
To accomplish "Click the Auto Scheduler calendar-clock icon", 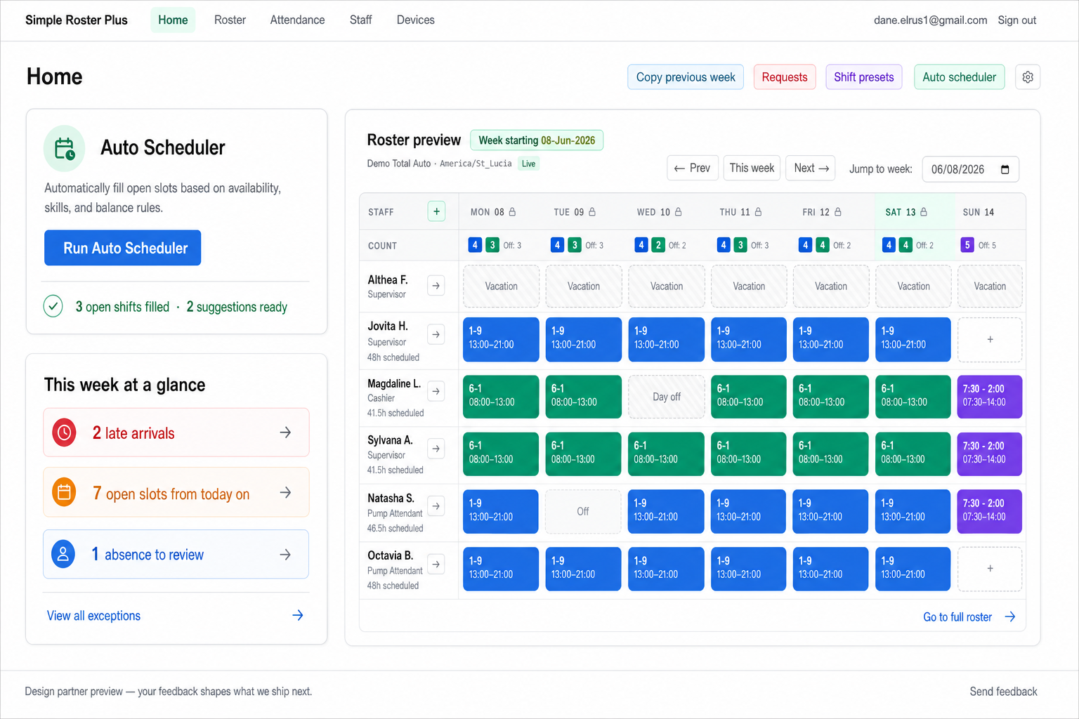I will pyautogui.click(x=65, y=149).
